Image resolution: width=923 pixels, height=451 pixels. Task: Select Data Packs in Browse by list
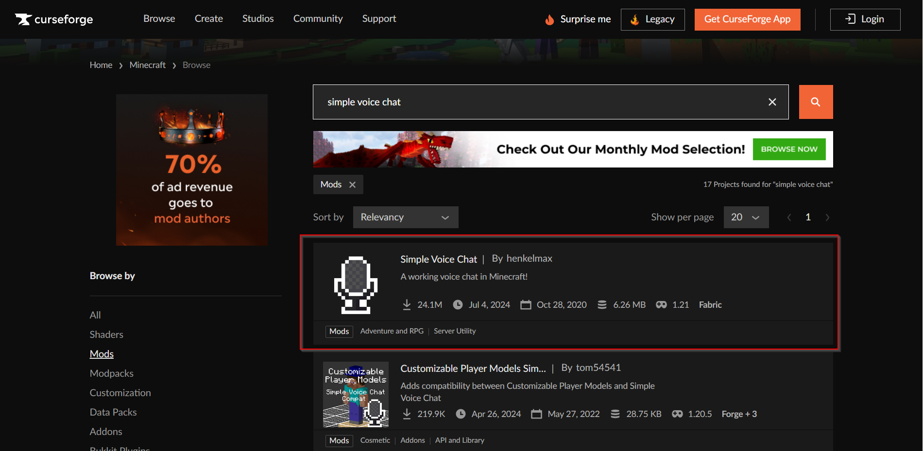pyautogui.click(x=113, y=412)
